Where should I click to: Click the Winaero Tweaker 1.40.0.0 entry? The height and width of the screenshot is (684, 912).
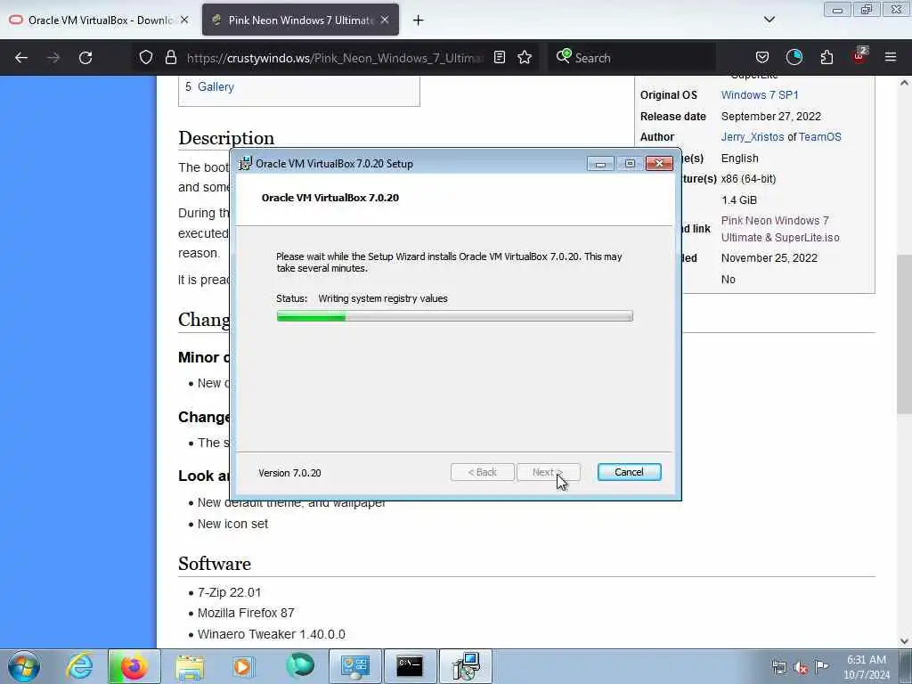click(x=272, y=634)
